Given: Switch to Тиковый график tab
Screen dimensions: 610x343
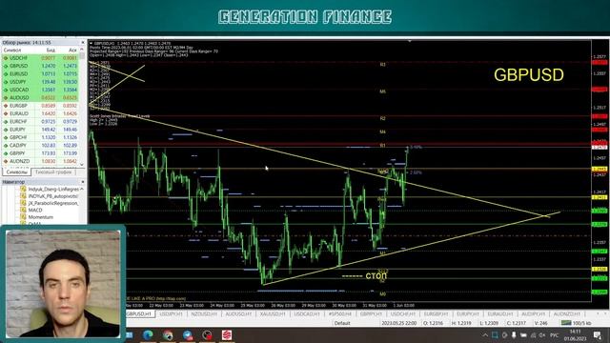Looking at the screenshot, I should tap(53, 171).
